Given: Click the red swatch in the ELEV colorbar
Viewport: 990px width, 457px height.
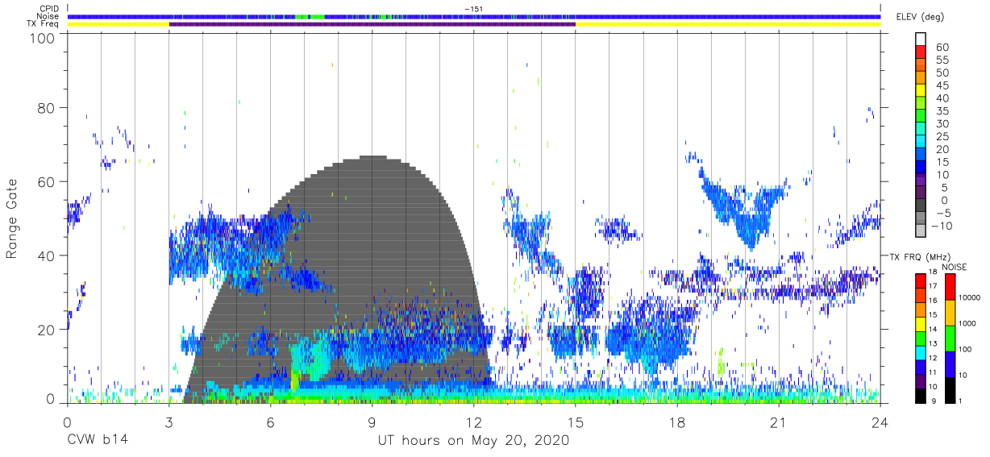Looking at the screenshot, I should coord(921,53).
